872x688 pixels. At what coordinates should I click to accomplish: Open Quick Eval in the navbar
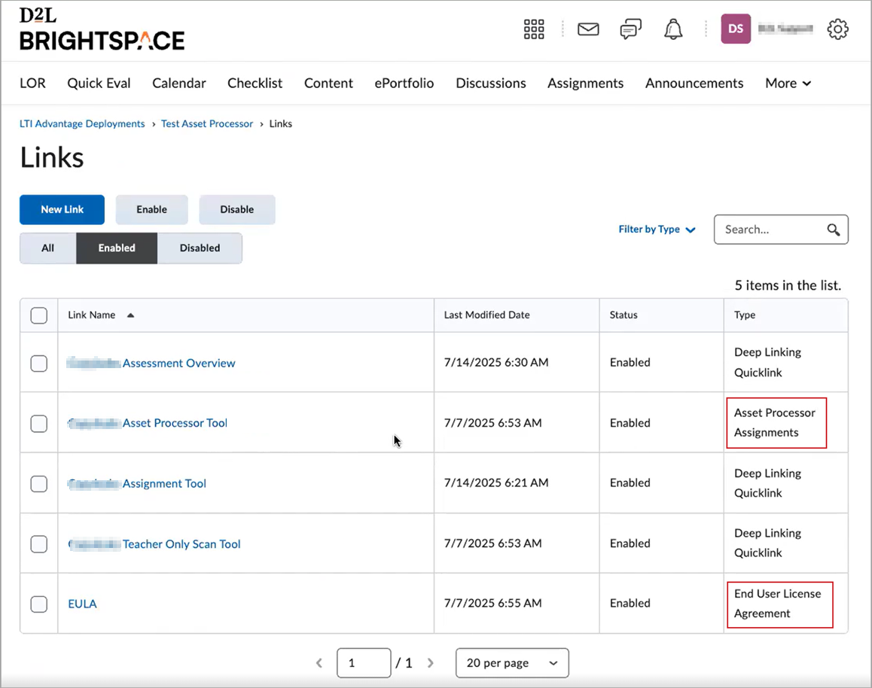pos(99,84)
